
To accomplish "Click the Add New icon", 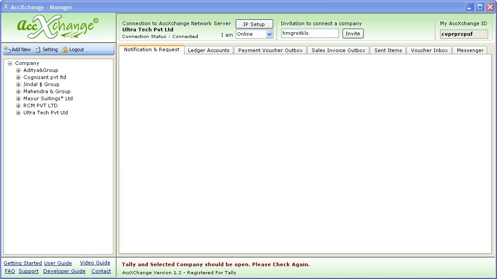I will [x=7, y=49].
